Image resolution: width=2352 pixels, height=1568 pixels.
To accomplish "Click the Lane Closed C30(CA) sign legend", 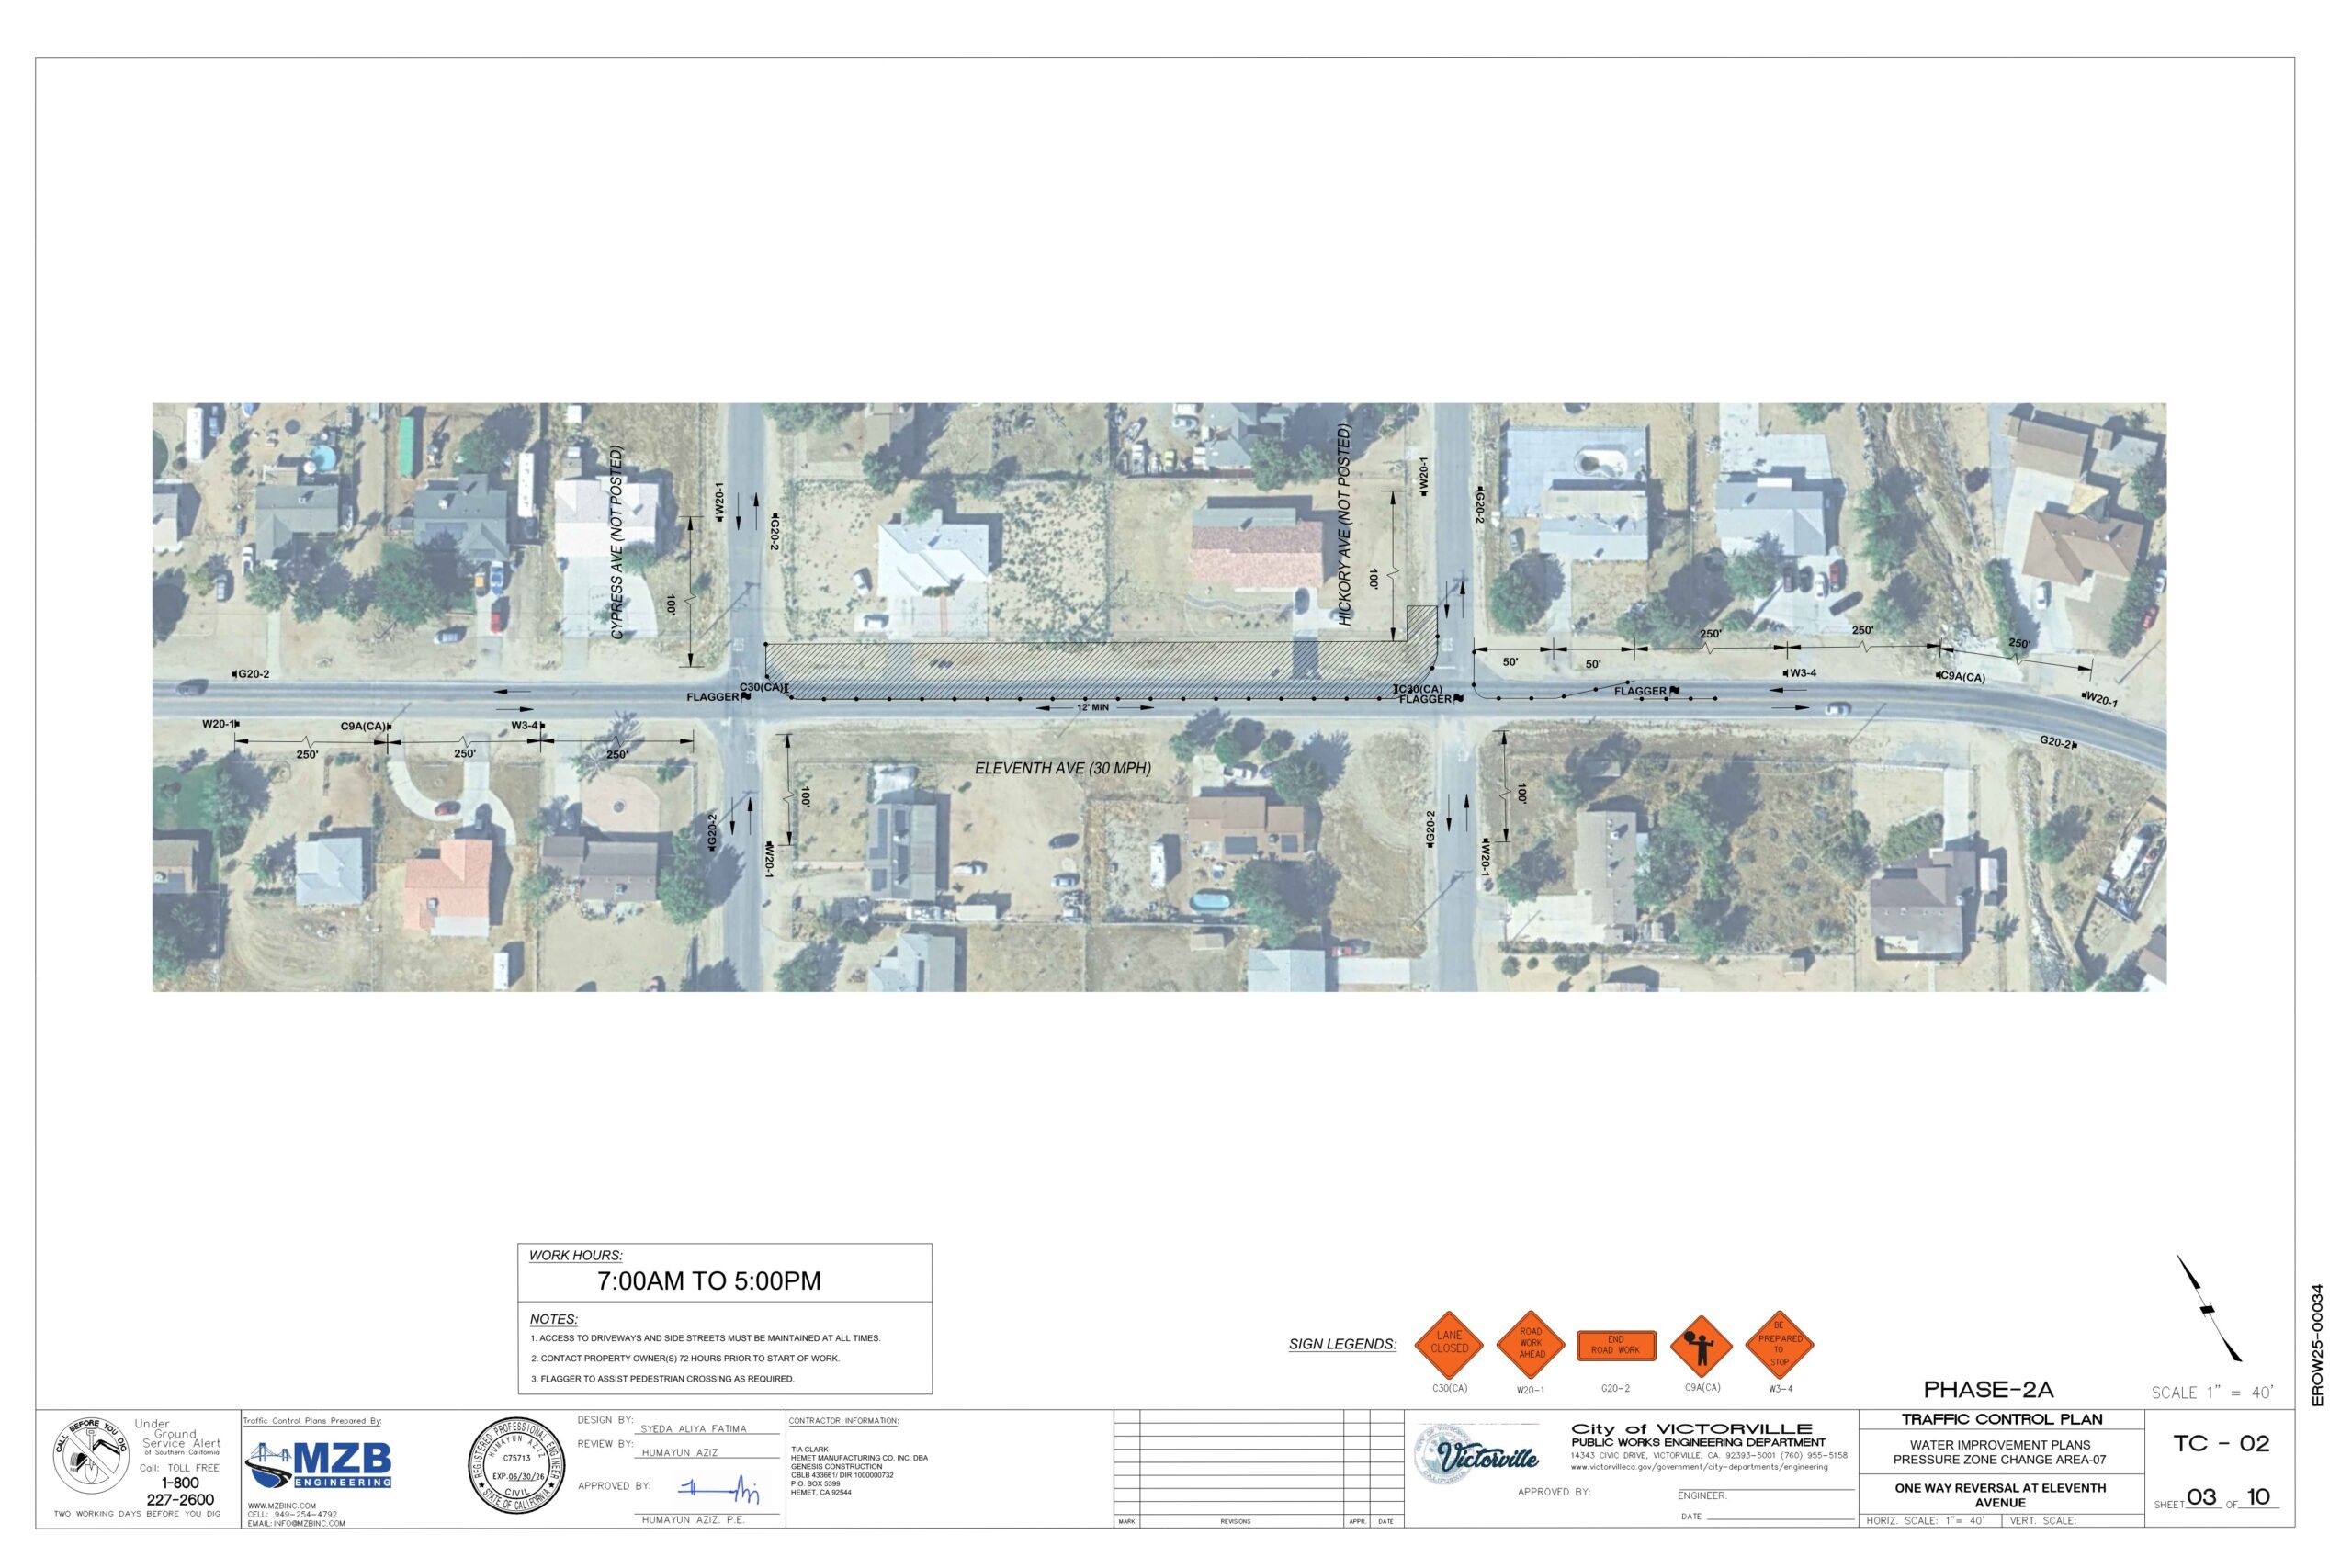I will pos(1449,1344).
